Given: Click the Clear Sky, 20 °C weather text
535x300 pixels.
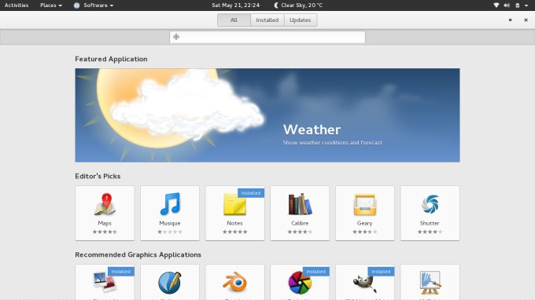Looking at the screenshot, I should coord(301,5).
